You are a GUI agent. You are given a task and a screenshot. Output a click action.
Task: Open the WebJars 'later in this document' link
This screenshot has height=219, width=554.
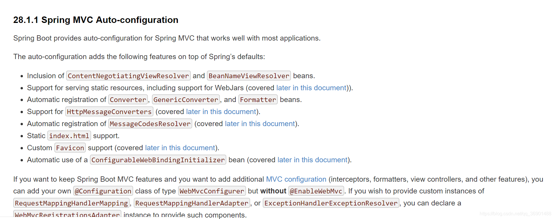click(311, 88)
